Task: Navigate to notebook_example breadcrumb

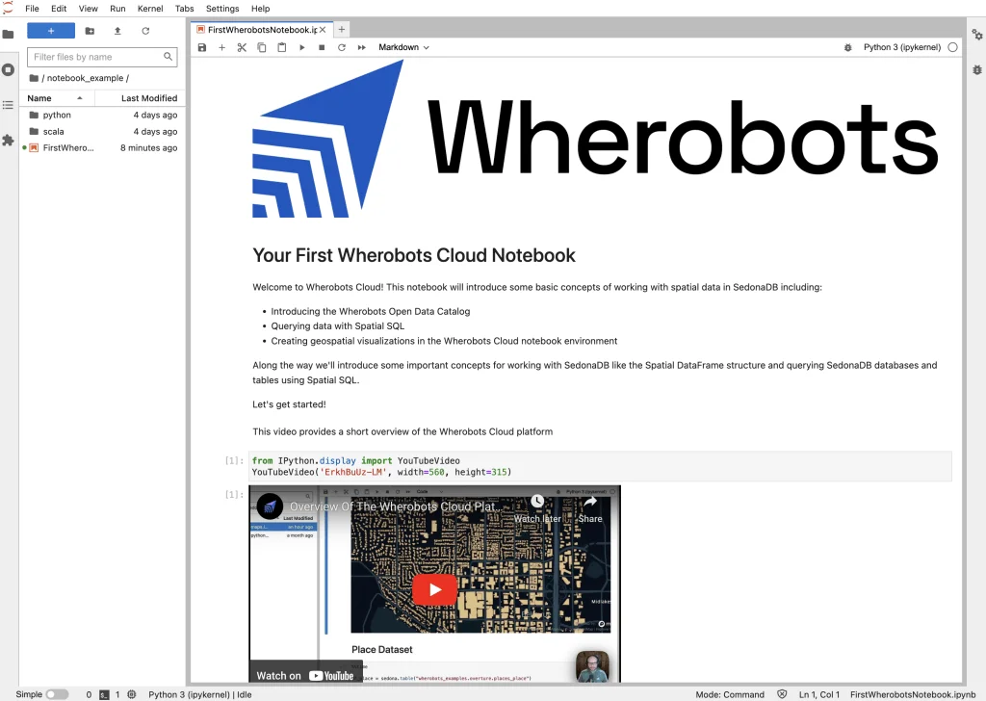Action: coord(85,78)
